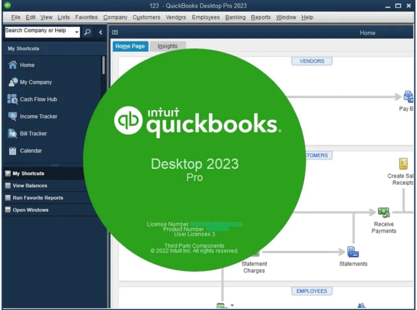Image resolution: width=417 pixels, height=310 pixels.
Task: Select View Balances panel item
Action: [44, 186]
